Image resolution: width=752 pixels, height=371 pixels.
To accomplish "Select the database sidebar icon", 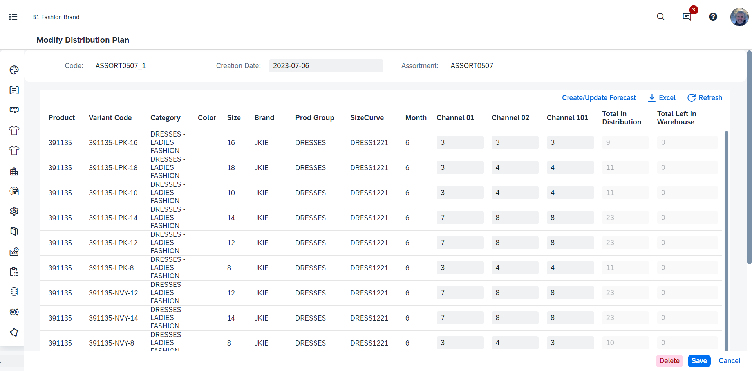I will [14, 292].
